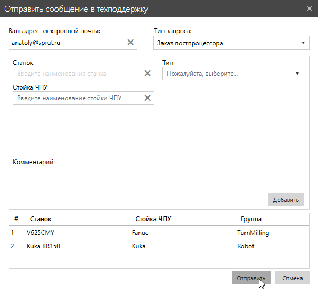
Task: Select the Стойка ЧПУ column header
Action: point(153,219)
